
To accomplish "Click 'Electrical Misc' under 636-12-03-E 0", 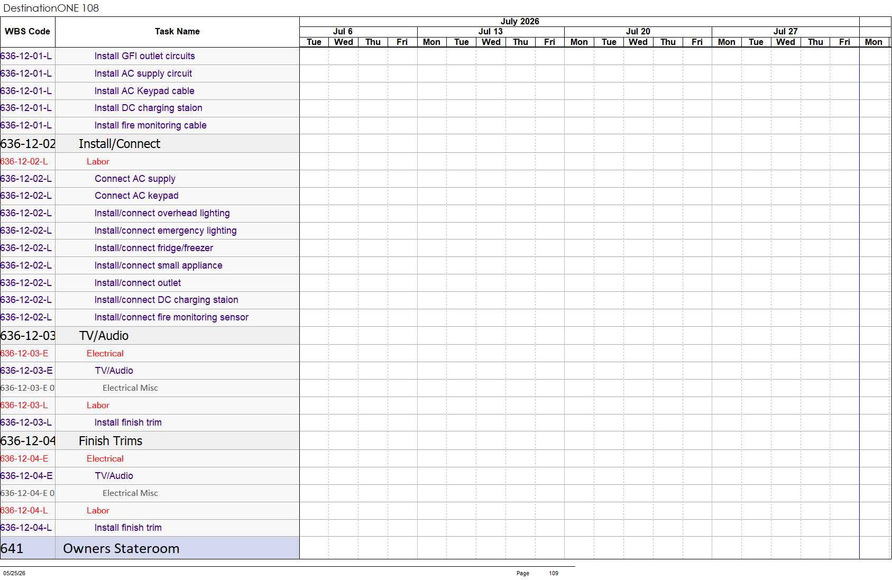I will (x=130, y=388).
